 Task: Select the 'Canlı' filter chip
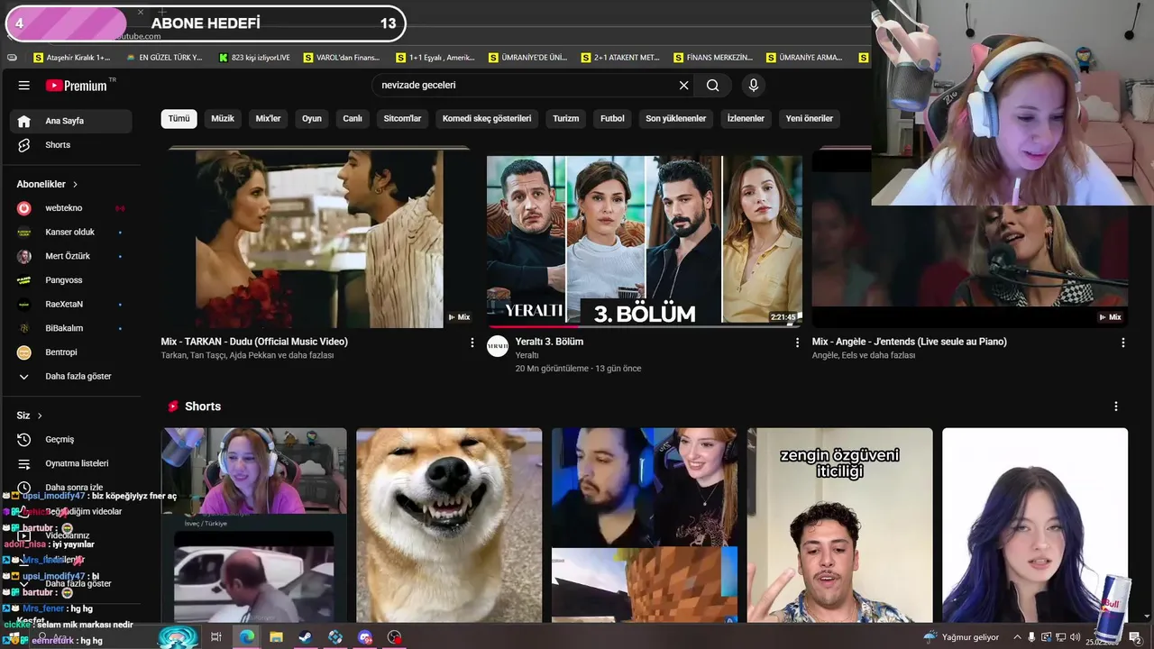click(x=353, y=118)
